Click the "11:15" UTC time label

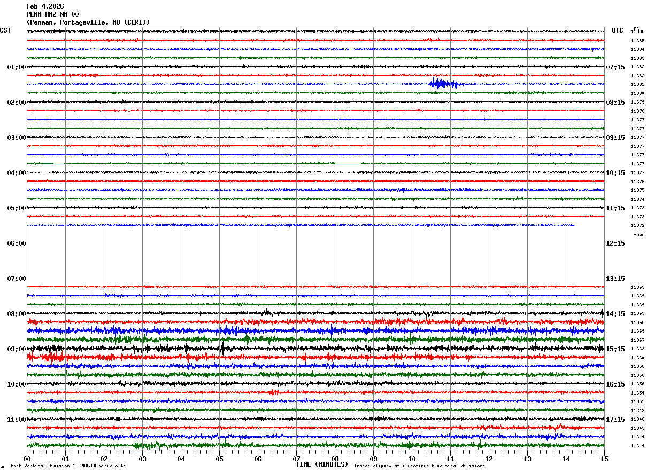[615, 208]
